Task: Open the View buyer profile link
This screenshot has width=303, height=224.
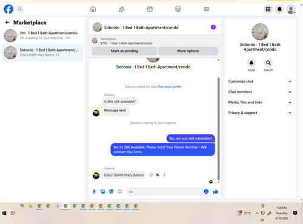Action: [x=169, y=87]
